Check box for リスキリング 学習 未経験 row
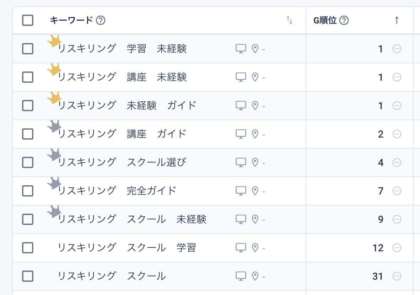 coord(28,49)
